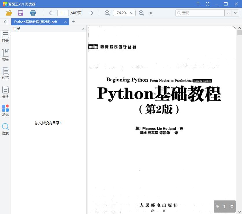Click the /487页 total pages label
The image size is (242, 214).
point(76,13)
